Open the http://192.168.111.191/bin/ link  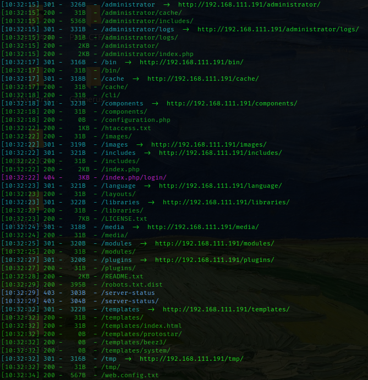pos(191,62)
